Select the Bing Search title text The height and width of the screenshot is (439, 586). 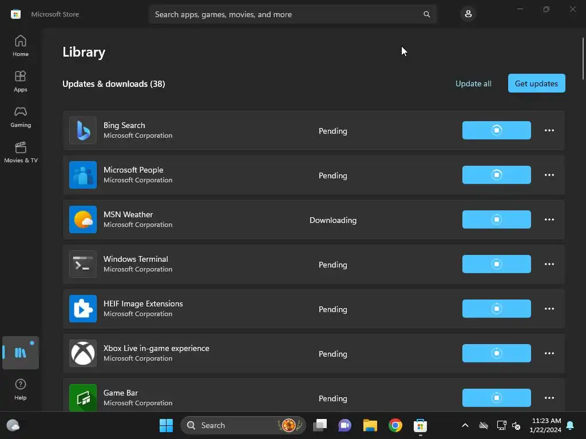coord(124,125)
